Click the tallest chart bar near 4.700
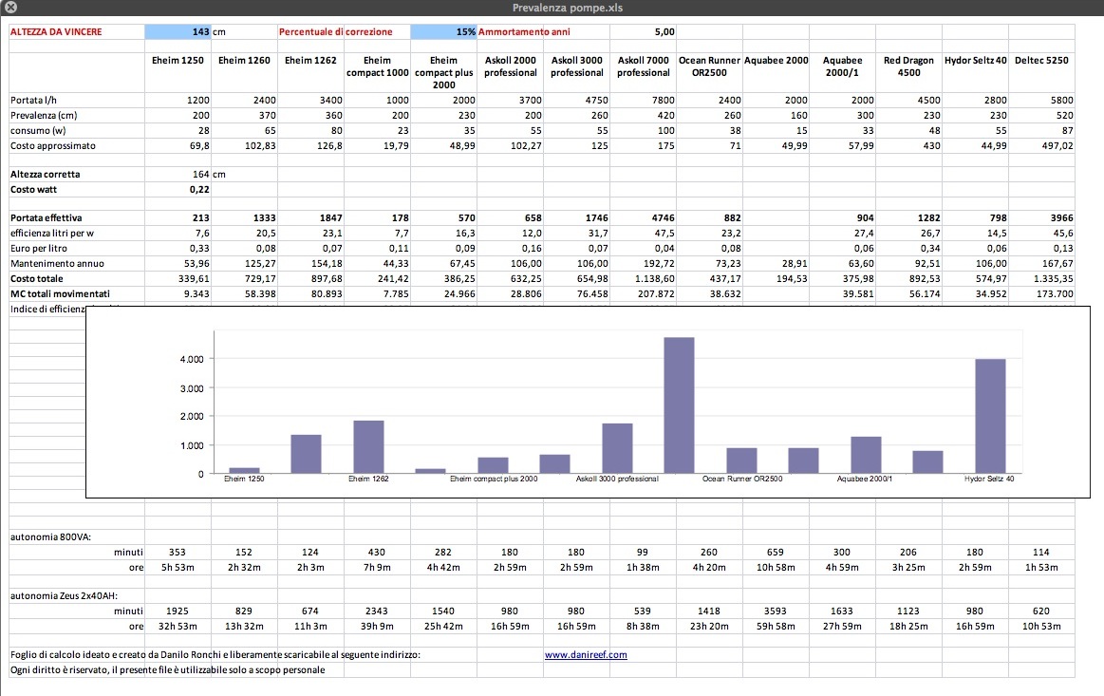 click(679, 405)
